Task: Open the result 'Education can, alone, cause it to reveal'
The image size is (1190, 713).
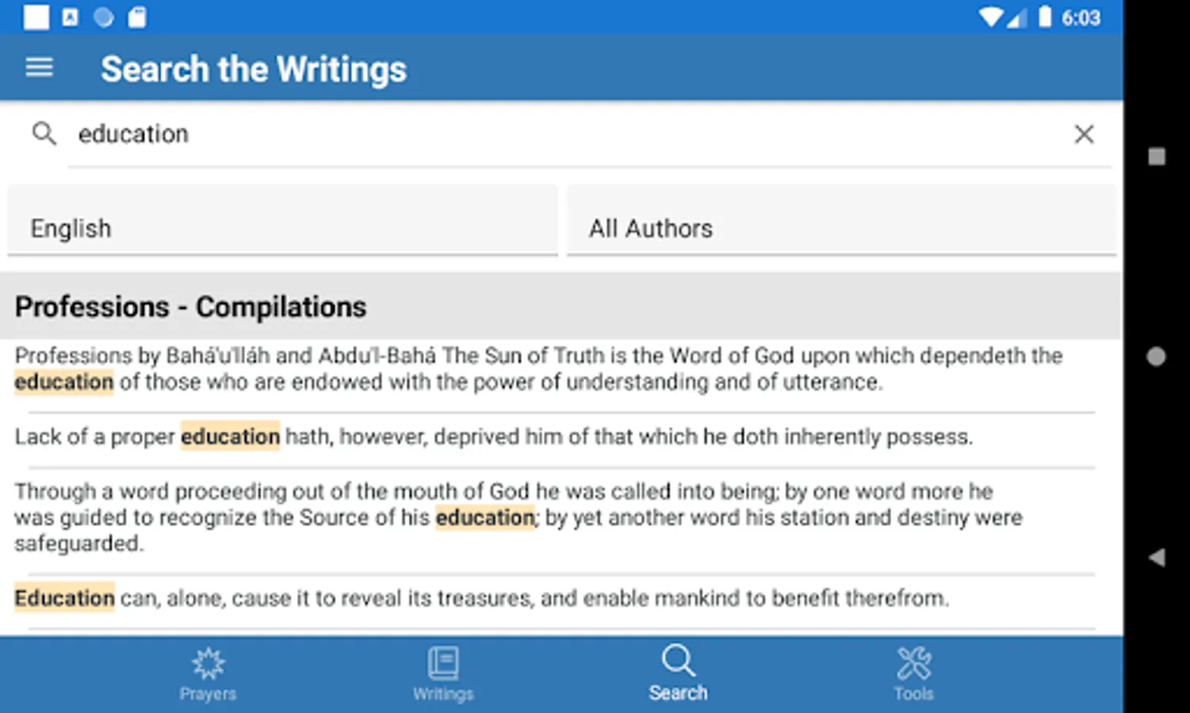Action: pyautogui.click(x=555, y=598)
